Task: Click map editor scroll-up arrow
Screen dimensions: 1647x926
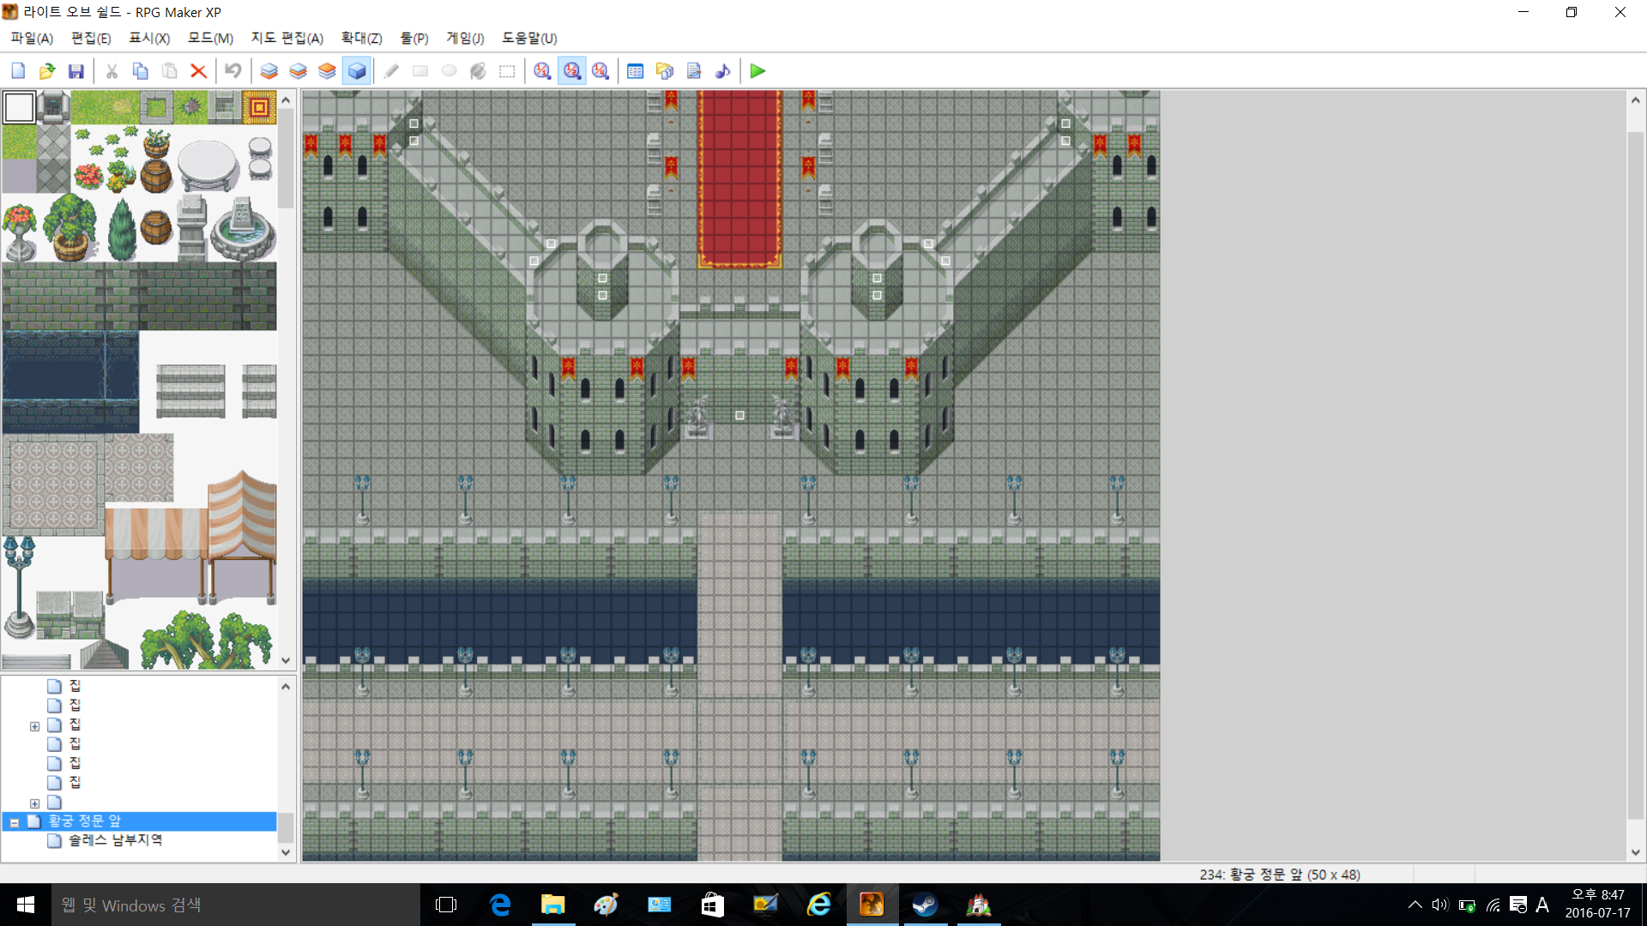Action: coord(1636,99)
